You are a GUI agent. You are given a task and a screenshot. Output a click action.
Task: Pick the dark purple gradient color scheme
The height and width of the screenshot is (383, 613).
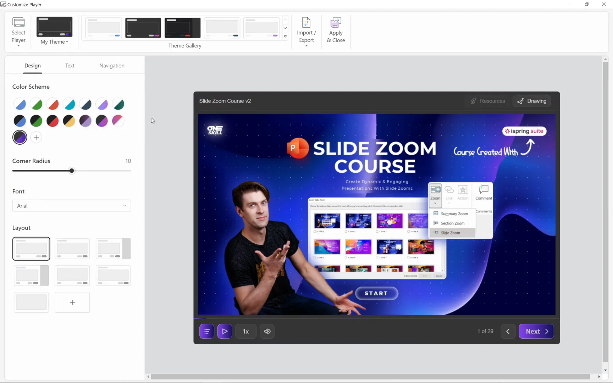pyautogui.click(x=102, y=121)
